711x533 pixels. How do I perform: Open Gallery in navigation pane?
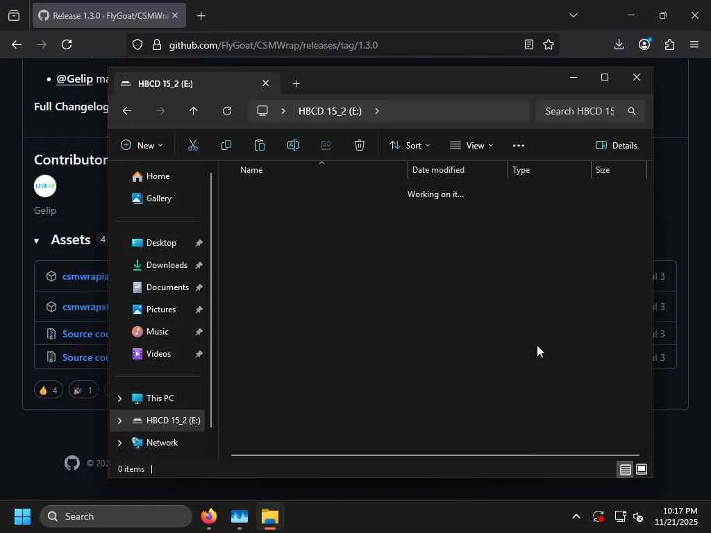point(159,198)
